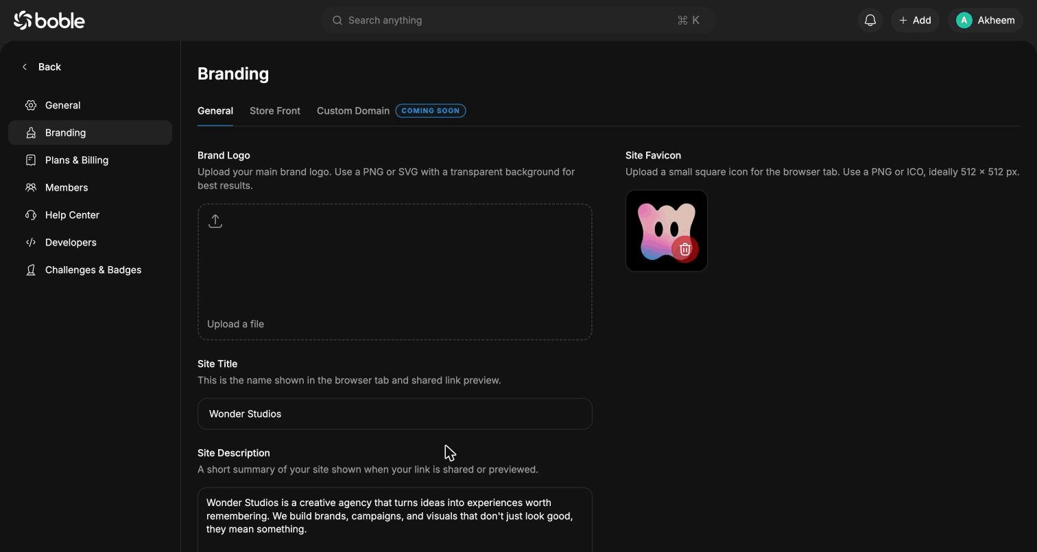The height and width of the screenshot is (552, 1037).
Task: Click the General gear icon
Action: tap(31, 105)
